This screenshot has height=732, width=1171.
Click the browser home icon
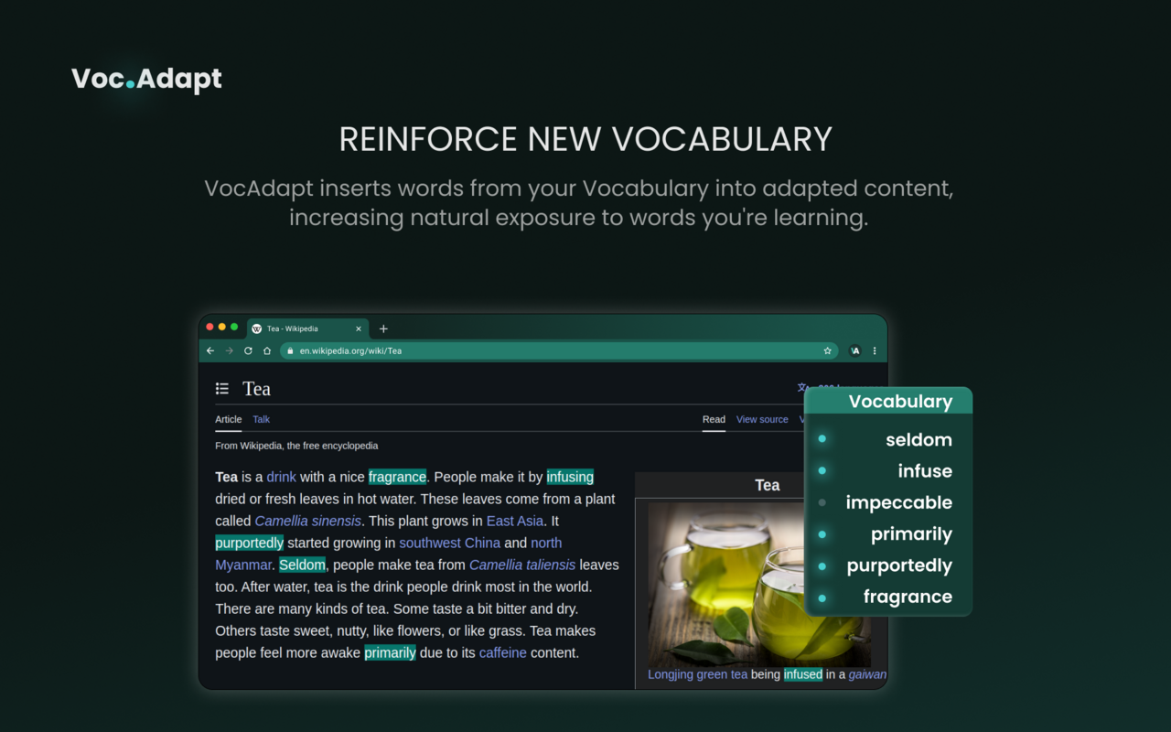pyautogui.click(x=266, y=350)
